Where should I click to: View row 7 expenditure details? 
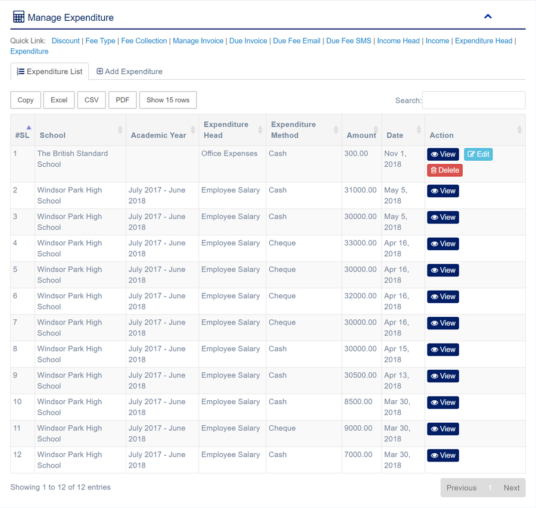[x=443, y=323]
